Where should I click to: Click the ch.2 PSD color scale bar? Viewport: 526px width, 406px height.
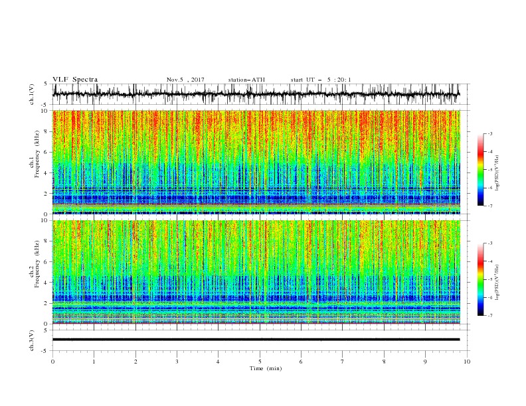click(480, 279)
